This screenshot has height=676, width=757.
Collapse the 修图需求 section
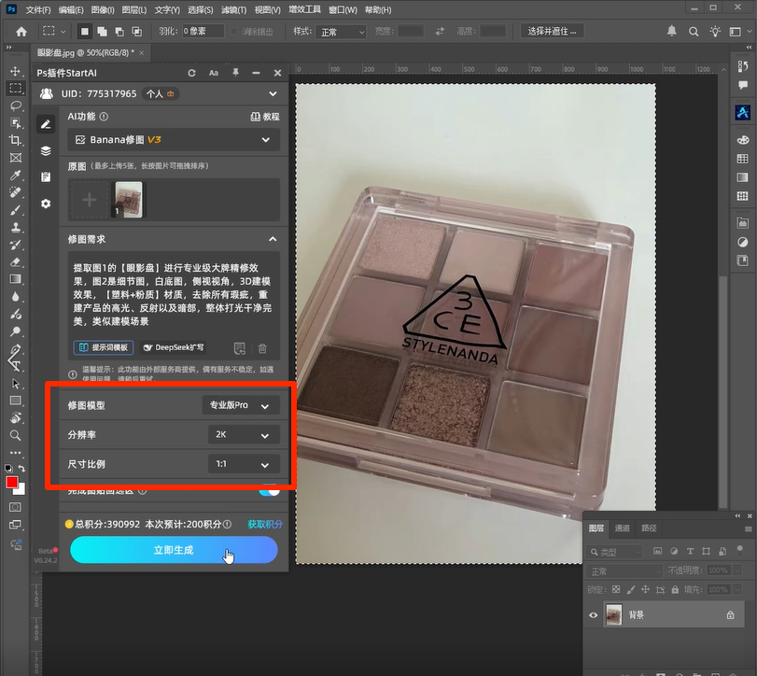click(x=273, y=239)
